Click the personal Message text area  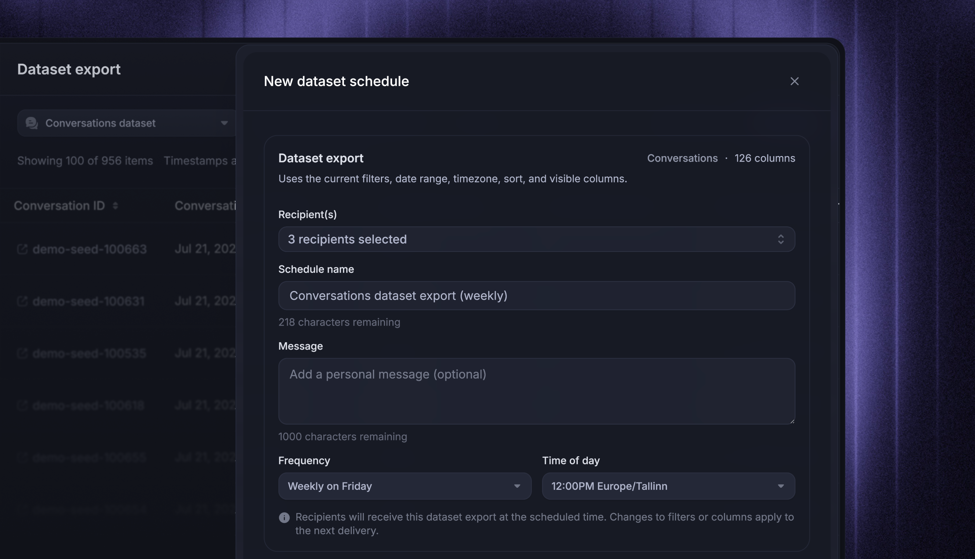pos(537,391)
